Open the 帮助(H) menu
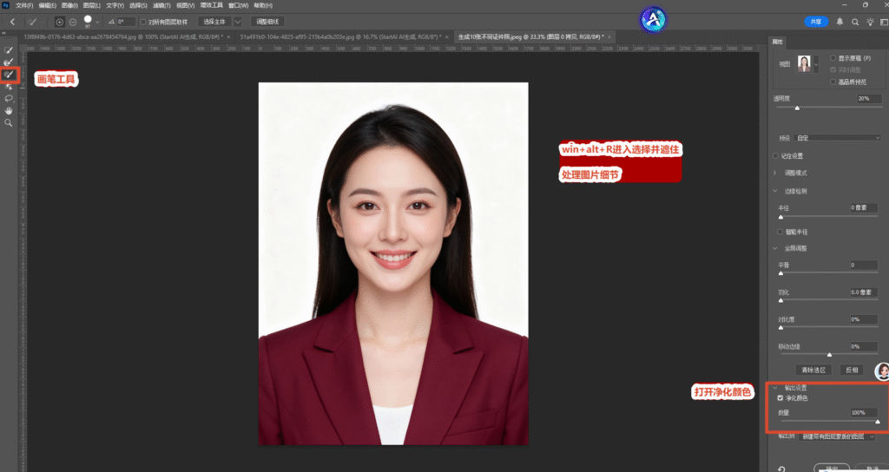This screenshot has height=472, width=889. (x=262, y=5)
